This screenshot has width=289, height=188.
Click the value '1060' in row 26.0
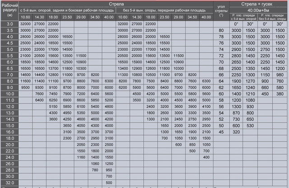click(x=95, y=164)
